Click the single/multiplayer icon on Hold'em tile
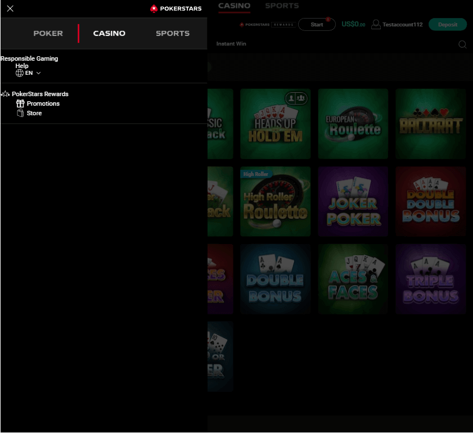 click(x=296, y=98)
